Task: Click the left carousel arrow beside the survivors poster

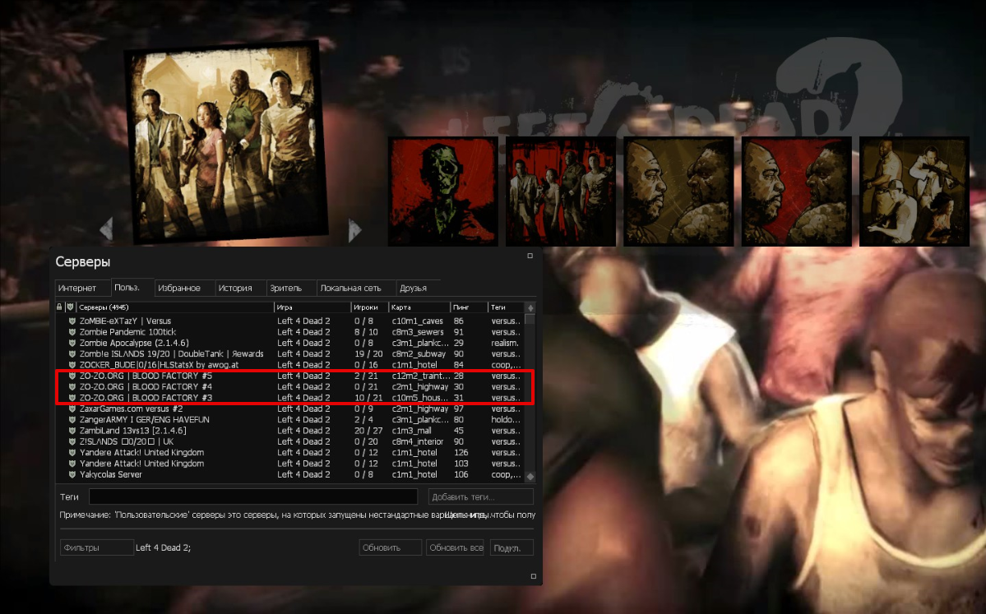Action: coord(106,230)
